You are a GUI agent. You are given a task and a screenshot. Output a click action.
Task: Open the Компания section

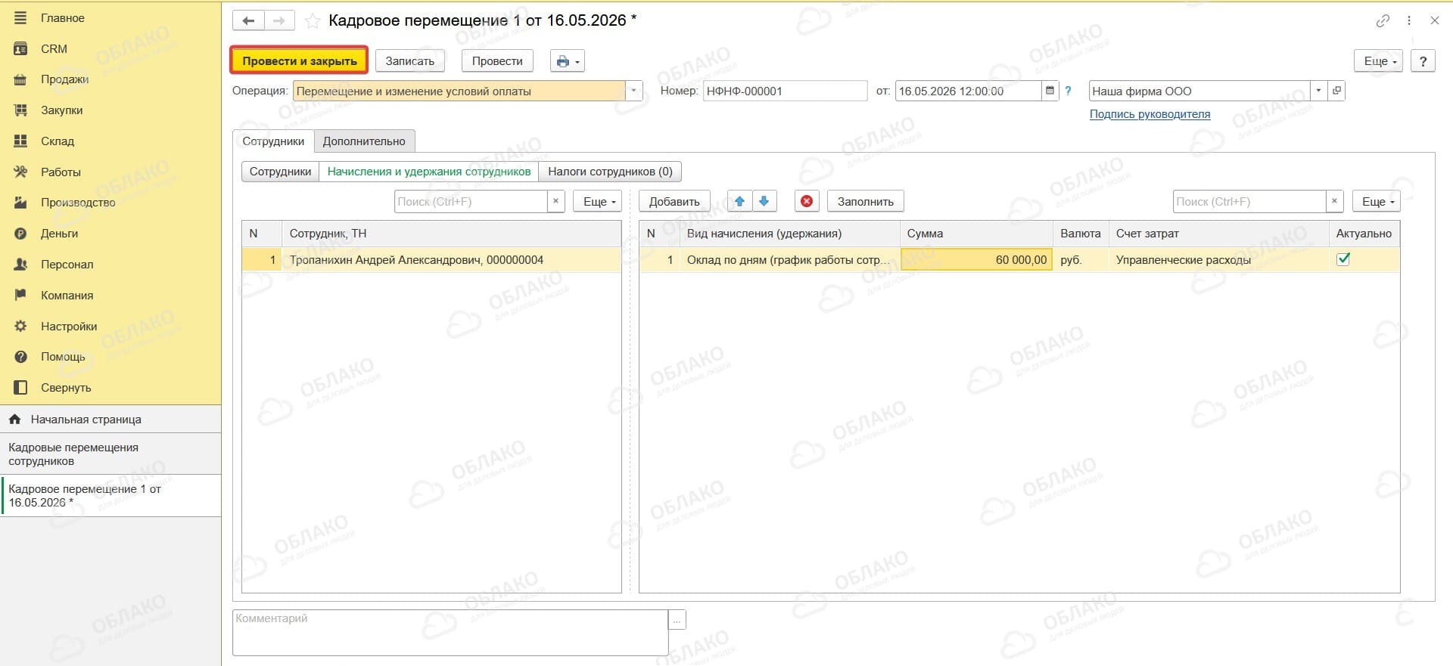tap(67, 296)
